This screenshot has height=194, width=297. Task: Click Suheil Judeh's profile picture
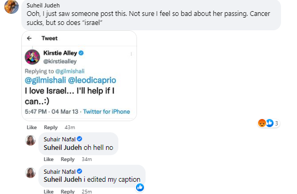pos(11,7)
